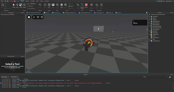Activate the Scale tool
Screen dimensions: 174x92
21,6
